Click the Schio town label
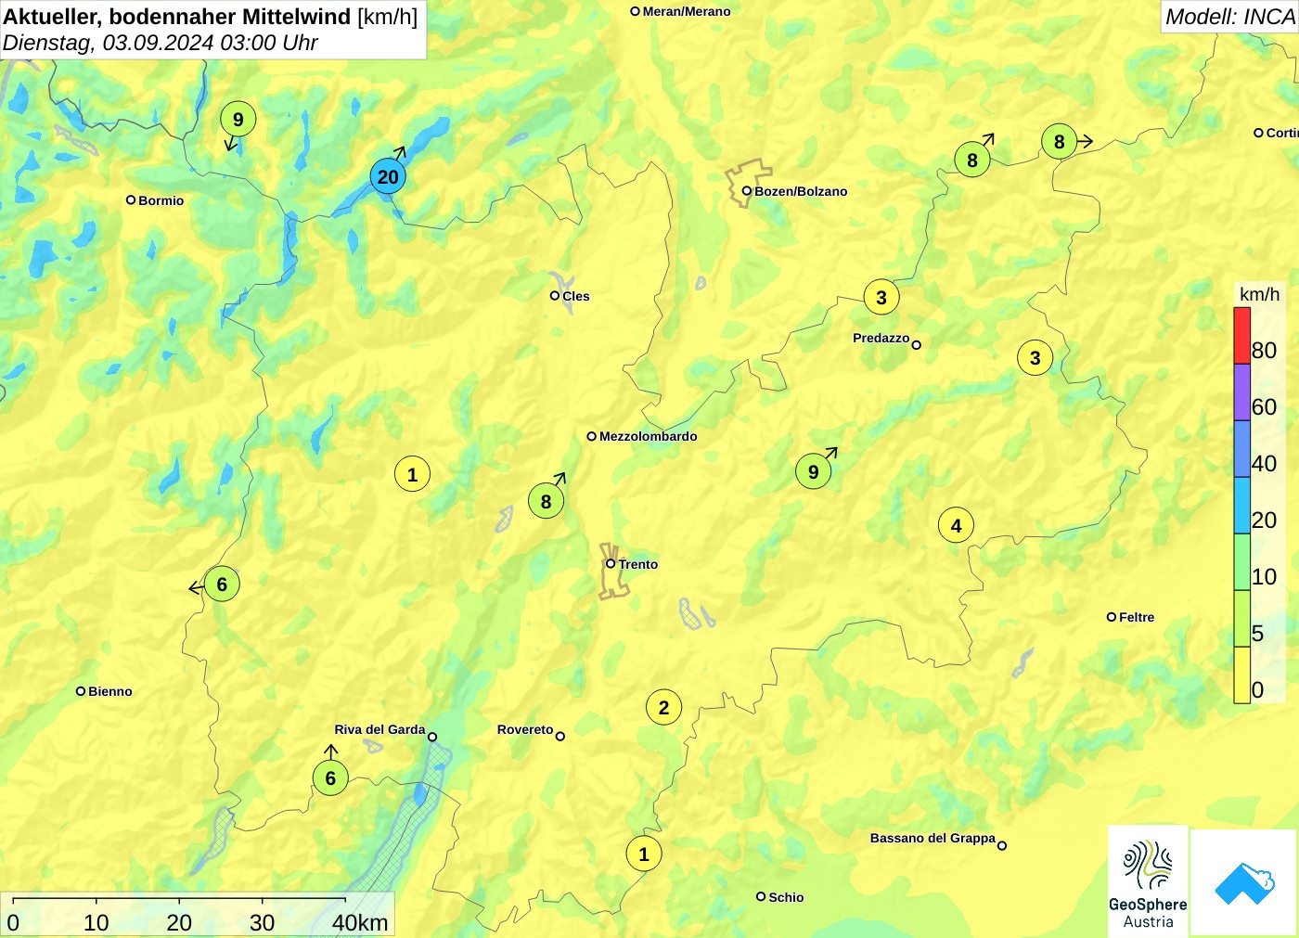 (786, 897)
